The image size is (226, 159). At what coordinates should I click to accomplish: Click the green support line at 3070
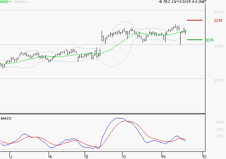(195, 40)
